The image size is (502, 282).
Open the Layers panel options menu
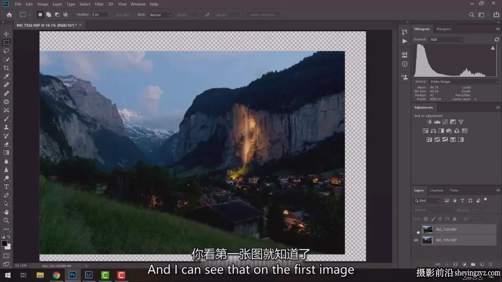pos(498,190)
